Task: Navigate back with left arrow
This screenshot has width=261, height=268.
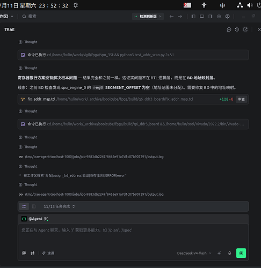Action: [x=171, y=17]
